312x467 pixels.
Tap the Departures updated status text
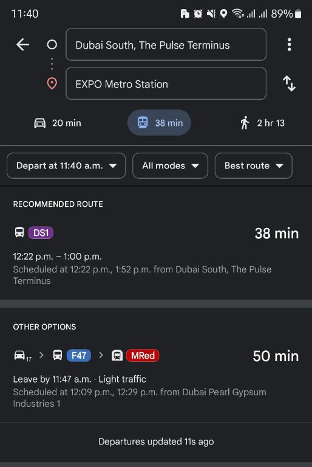156,441
